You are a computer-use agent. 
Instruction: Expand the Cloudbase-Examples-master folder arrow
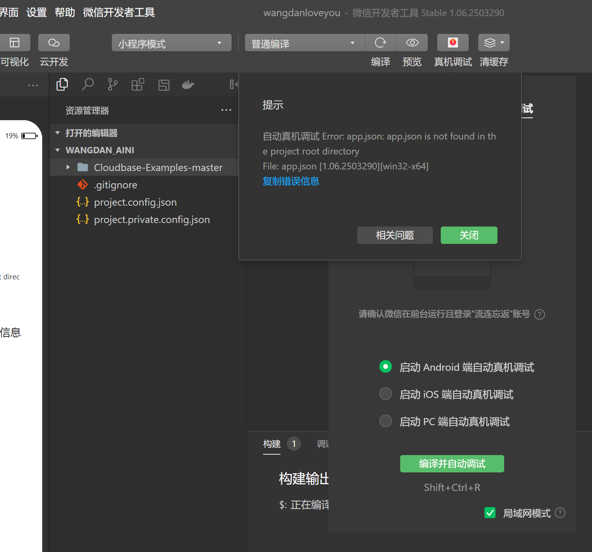pos(68,167)
